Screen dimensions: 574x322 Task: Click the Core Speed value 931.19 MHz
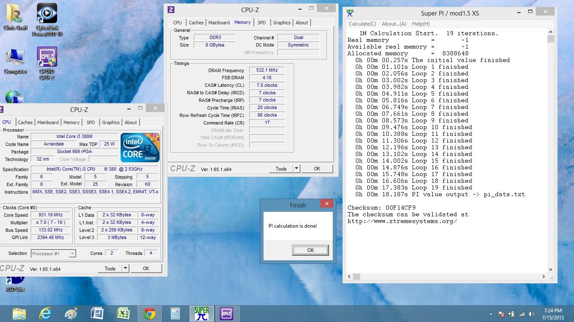coord(50,215)
